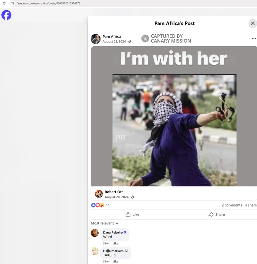Reload the page with the refresh icon

click(4, 3)
